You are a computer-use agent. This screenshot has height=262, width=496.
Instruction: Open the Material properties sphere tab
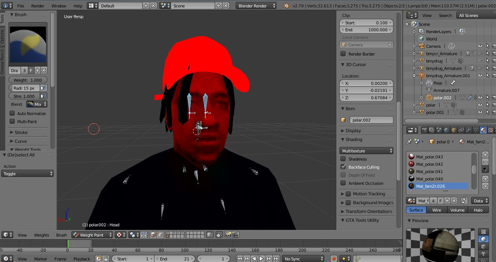(x=483, y=130)
